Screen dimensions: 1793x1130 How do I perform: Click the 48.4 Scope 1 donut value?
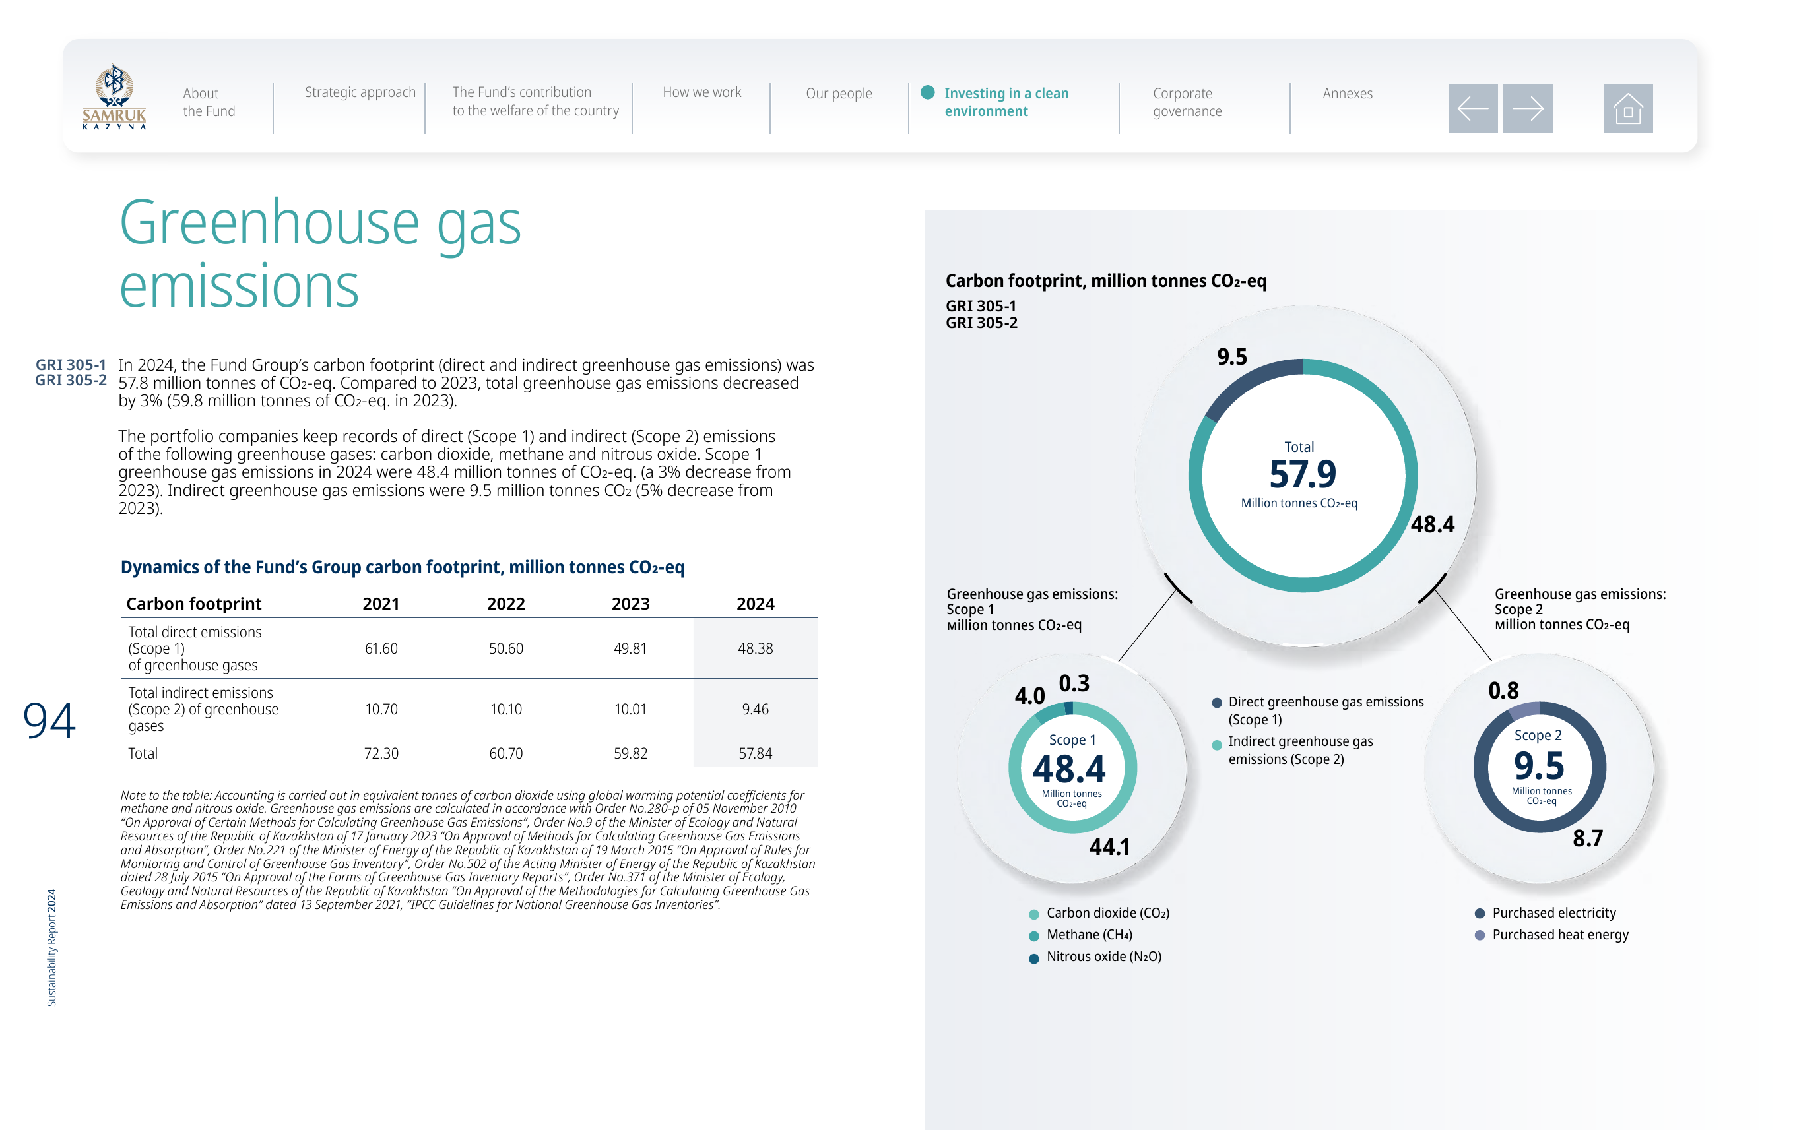point(1068,769)
